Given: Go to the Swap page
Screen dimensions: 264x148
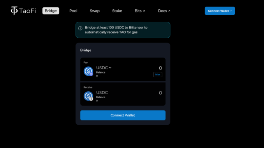Looking at the screenshot, I should 95,11.
